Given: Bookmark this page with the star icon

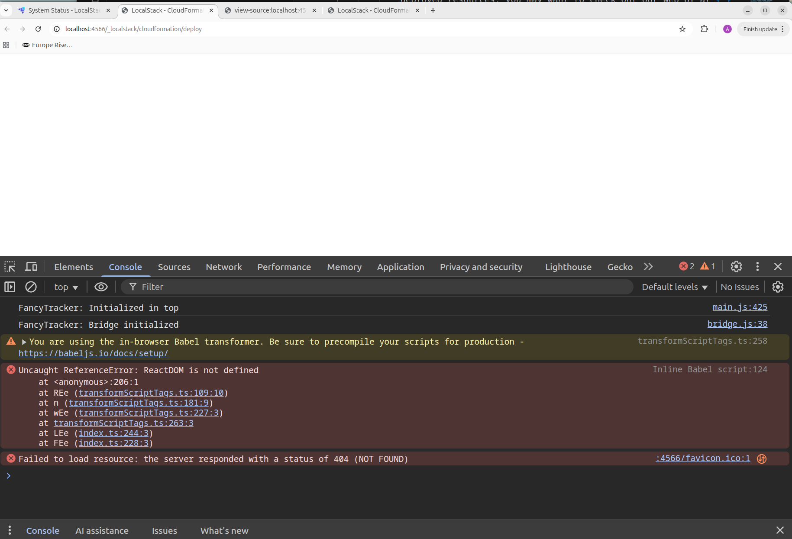Looking at the screenshot, I should point(682,29).
